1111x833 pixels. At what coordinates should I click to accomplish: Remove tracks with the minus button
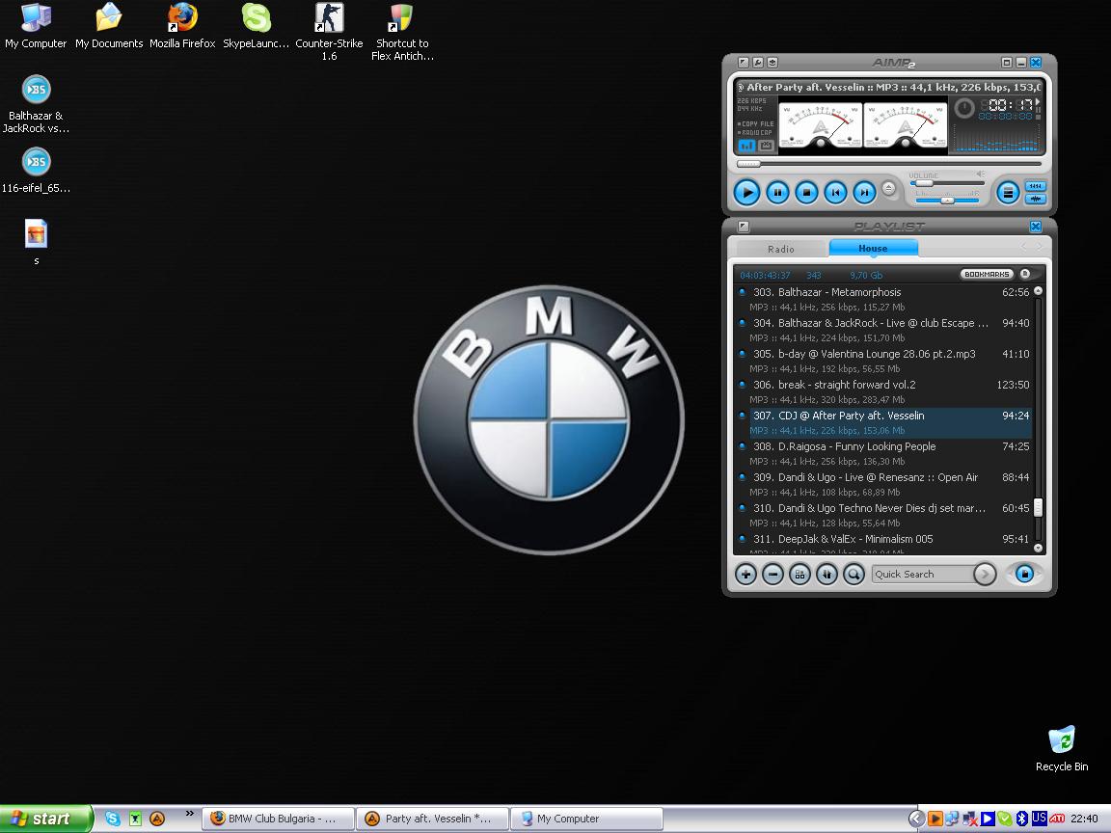[x=772, y=575]
